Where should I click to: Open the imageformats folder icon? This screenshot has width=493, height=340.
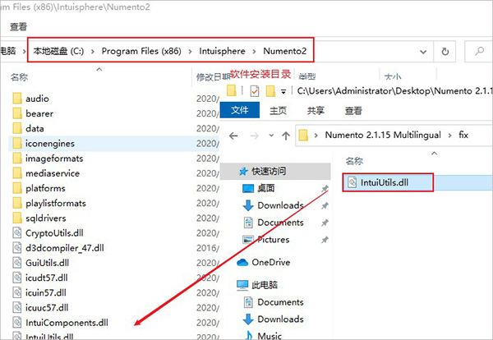click(x=17, y=158)
